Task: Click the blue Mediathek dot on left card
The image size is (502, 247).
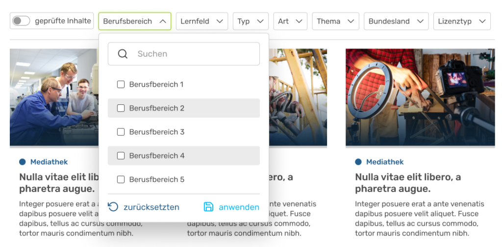Action: [x=22, y=162]
